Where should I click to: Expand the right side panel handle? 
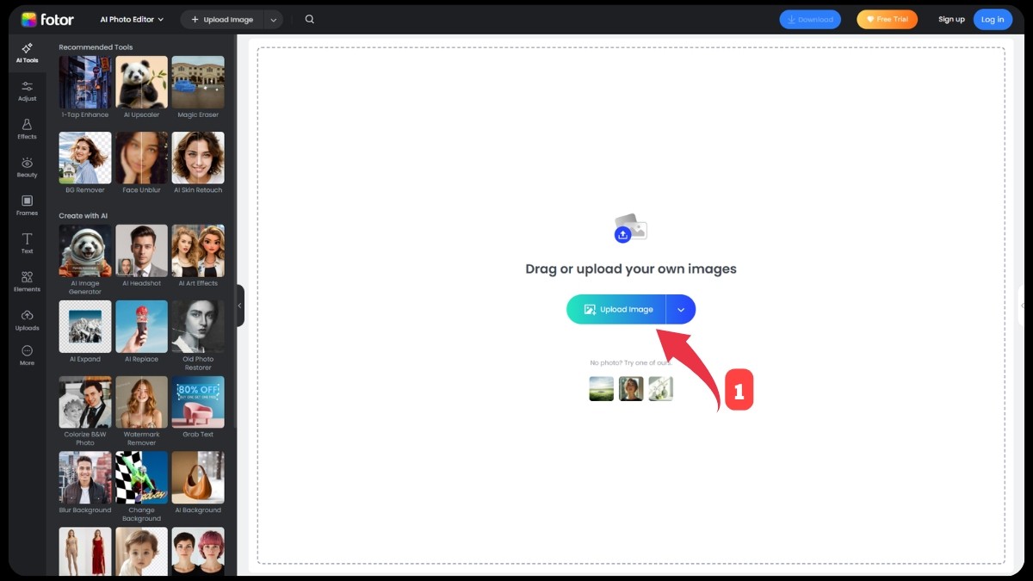(1021, 306)
